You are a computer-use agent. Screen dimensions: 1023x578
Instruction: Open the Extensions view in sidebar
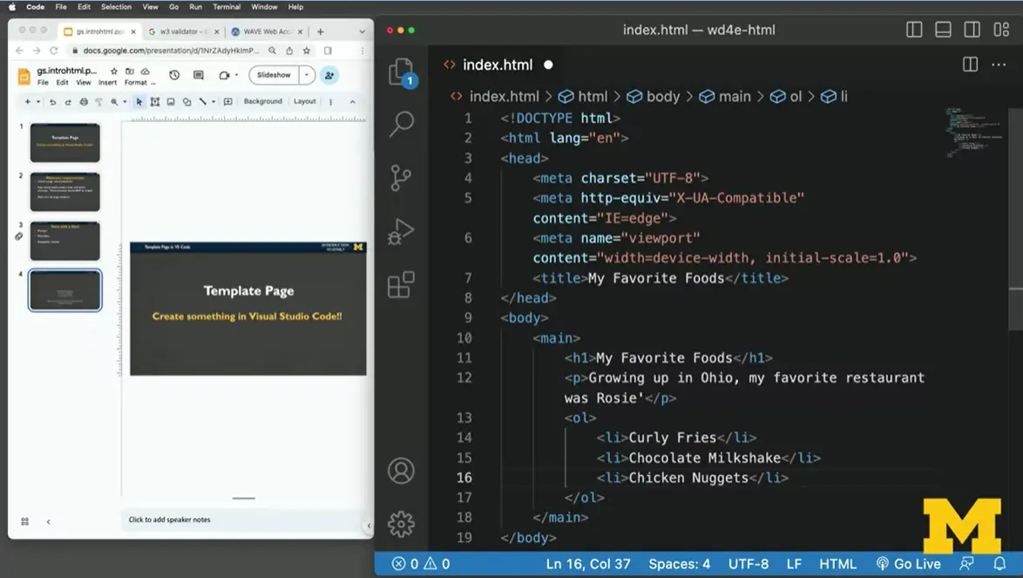(401, 285)
